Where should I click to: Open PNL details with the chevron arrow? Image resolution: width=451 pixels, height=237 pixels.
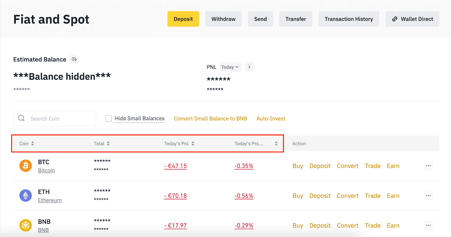pos(249,67)
